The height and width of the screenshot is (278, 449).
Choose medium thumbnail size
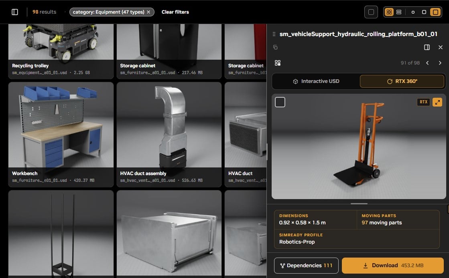point(424,12)
